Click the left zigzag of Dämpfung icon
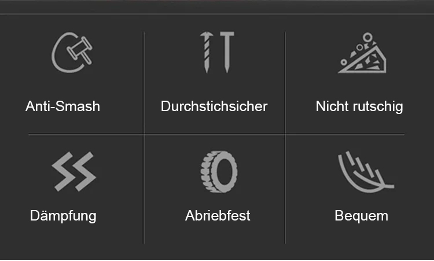The width and height of the screenshot is (434, 261). click(63, 171)
